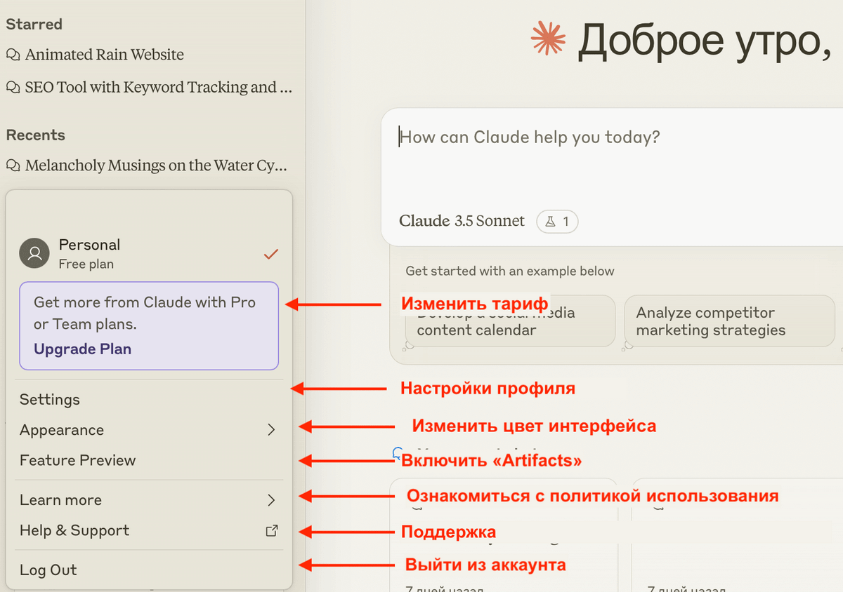
Task: Click the 'Get started with an example below' text
Action: click(x=510, y=271)
